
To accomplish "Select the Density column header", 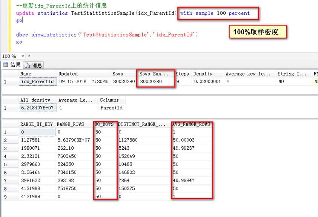I will coord(203,74).
